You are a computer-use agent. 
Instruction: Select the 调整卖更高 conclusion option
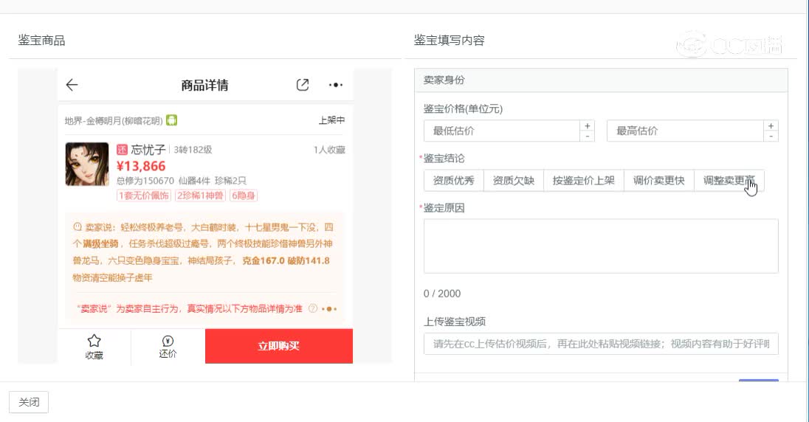coord(729,181)
